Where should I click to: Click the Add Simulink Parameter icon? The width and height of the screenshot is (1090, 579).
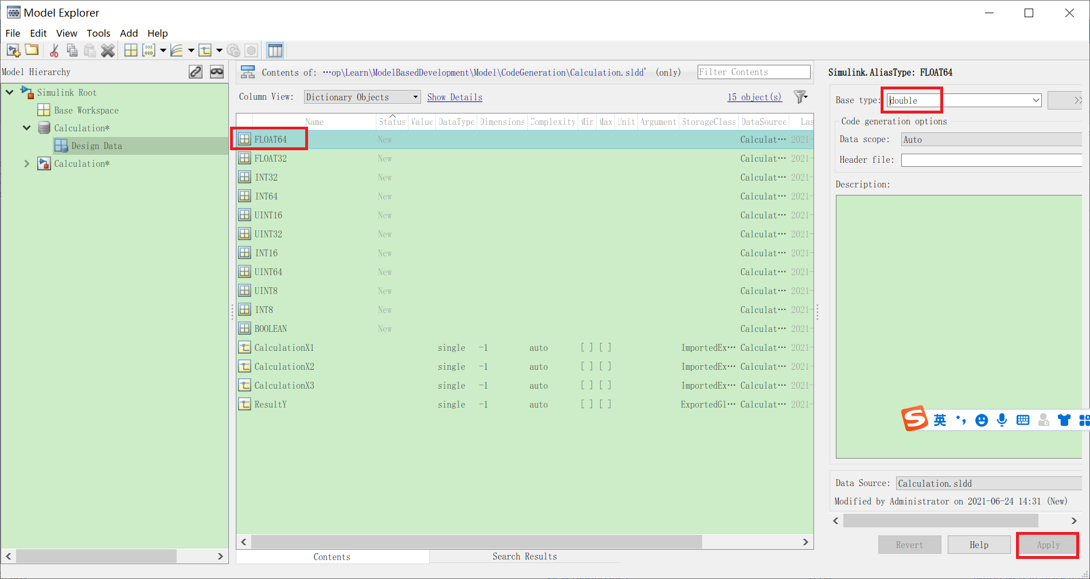[149, 50]
